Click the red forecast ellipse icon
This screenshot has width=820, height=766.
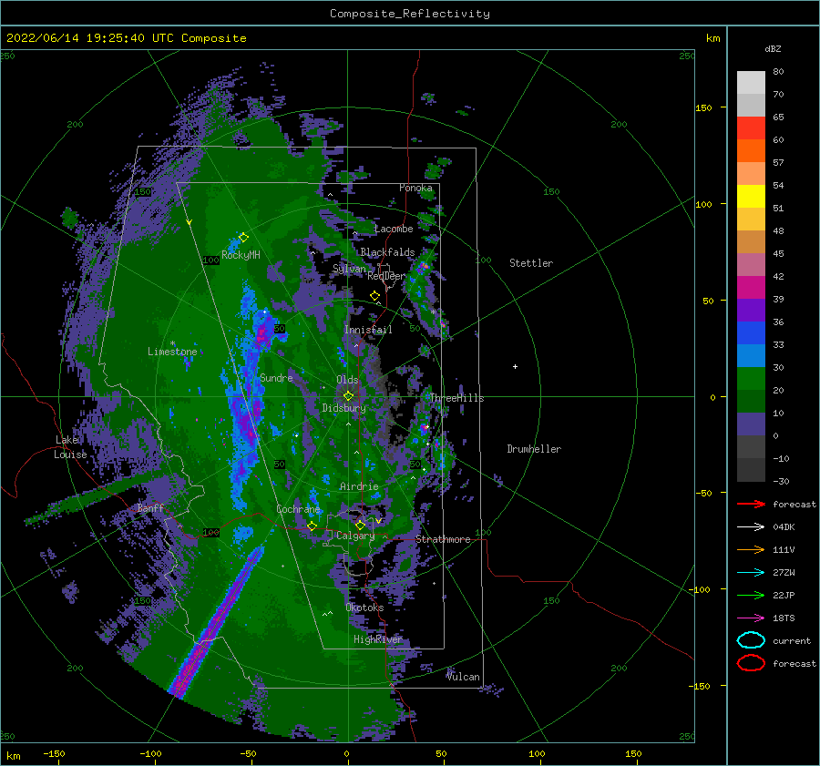pos(751,663)
